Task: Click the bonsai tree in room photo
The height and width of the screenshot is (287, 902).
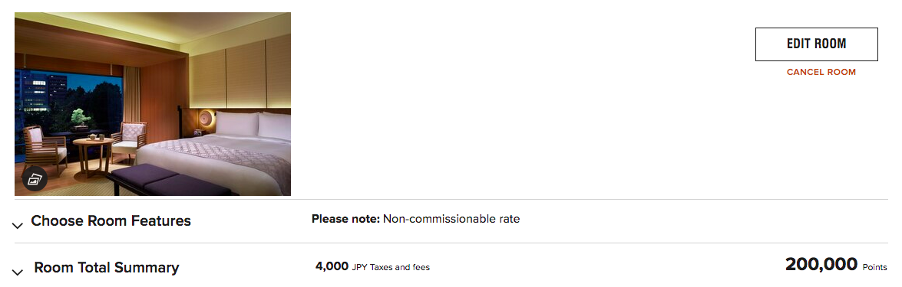Action: tap(80, 119)
